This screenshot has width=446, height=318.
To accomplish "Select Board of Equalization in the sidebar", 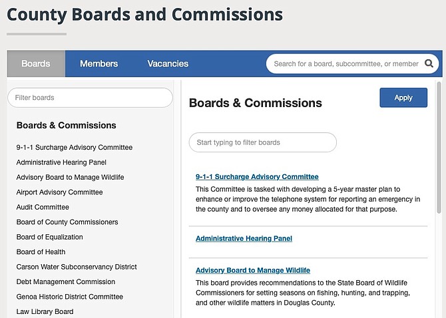I will [x=50, y=237].
